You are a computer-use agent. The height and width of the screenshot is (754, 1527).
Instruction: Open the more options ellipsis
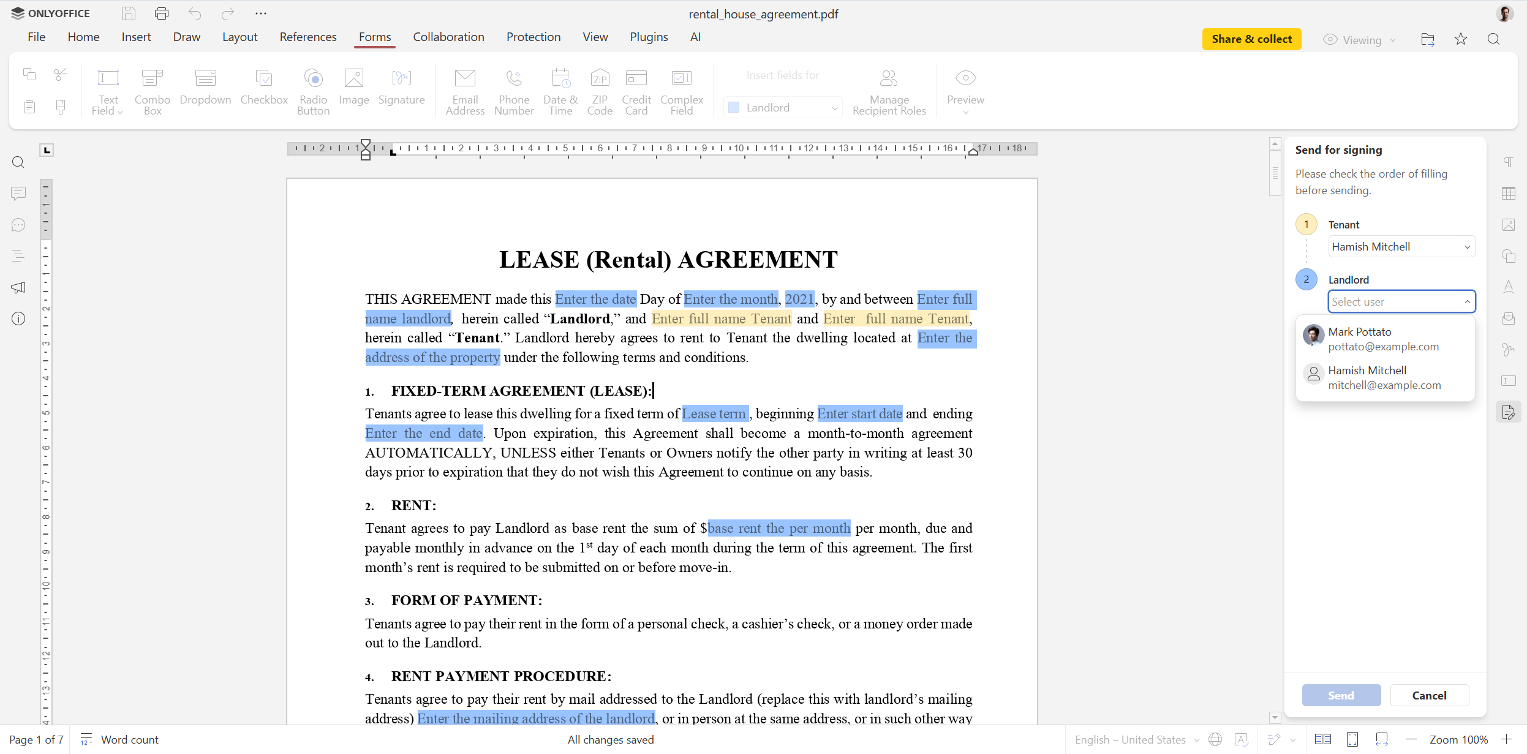coord(261,13)
